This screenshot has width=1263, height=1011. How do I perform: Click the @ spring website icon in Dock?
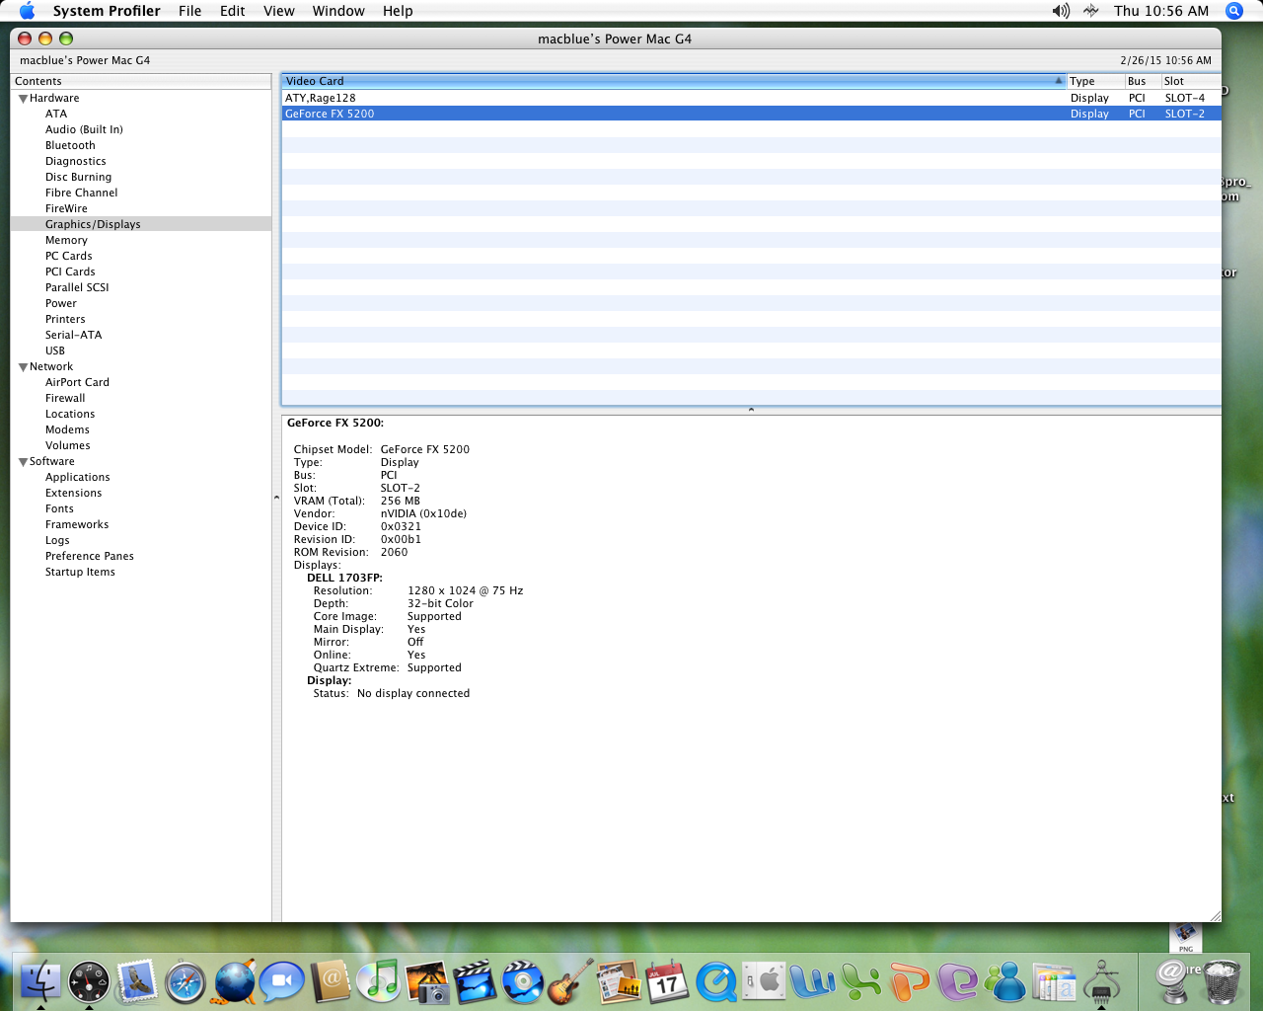pyautogui.click(x=1173, y=981)
